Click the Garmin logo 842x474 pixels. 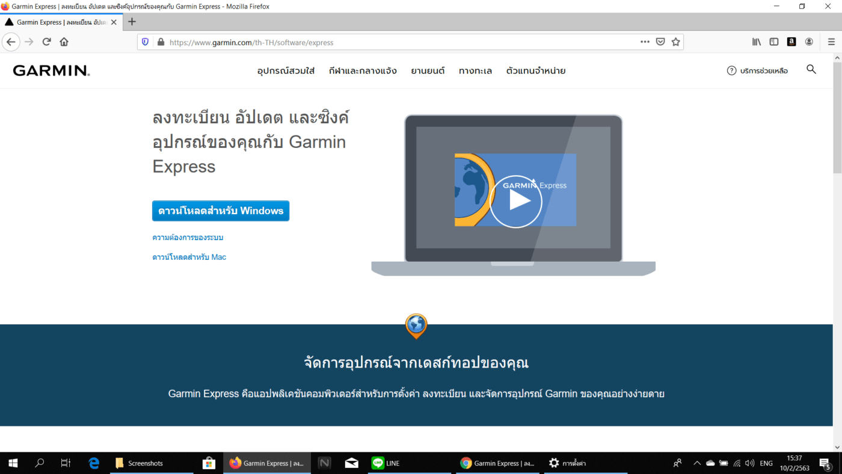pos(51,70)
